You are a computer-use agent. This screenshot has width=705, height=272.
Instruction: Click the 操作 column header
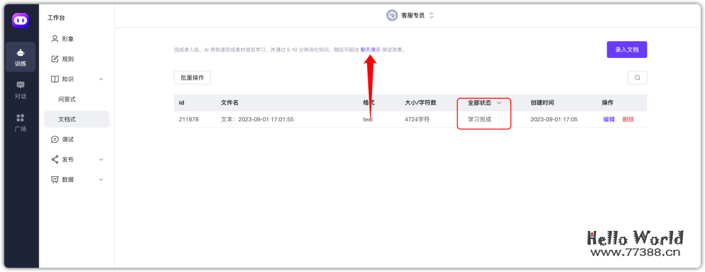(x=608, y=102)
